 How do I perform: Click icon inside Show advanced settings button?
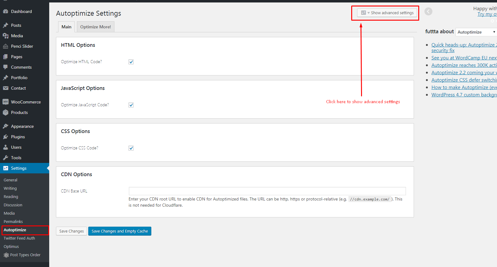coord(364,13)
